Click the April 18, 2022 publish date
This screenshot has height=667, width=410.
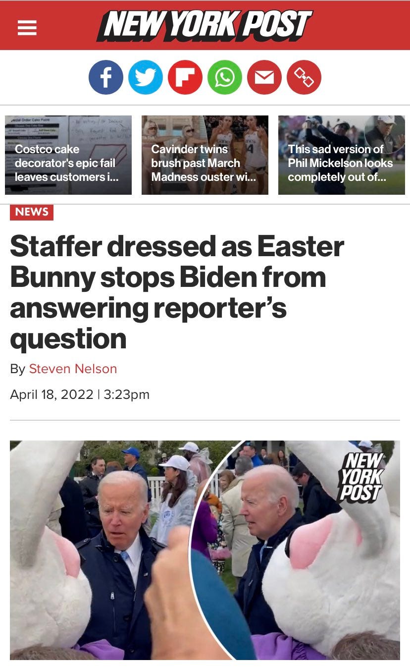coord(51,394)
